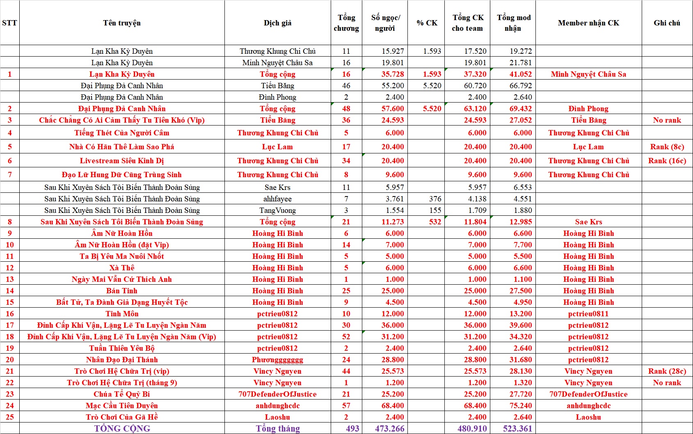693x434 pixels.
Task: Select the 'Livestream Siêu Kinh Dị' title cell
Action: pos(122,161)
